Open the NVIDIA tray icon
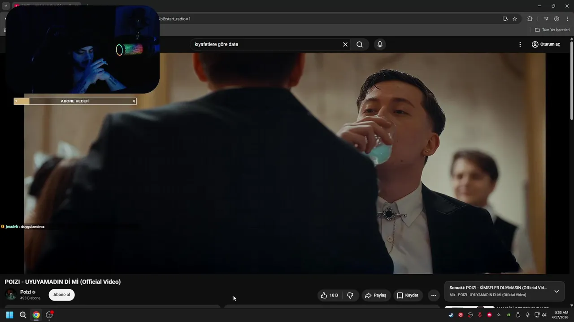The width and height of the screenshot is (574, 322). (x=509, y=315)
